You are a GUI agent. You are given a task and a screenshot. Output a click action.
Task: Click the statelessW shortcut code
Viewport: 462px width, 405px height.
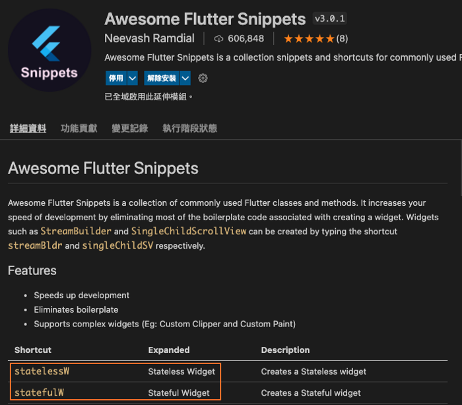tap(42, 371)
